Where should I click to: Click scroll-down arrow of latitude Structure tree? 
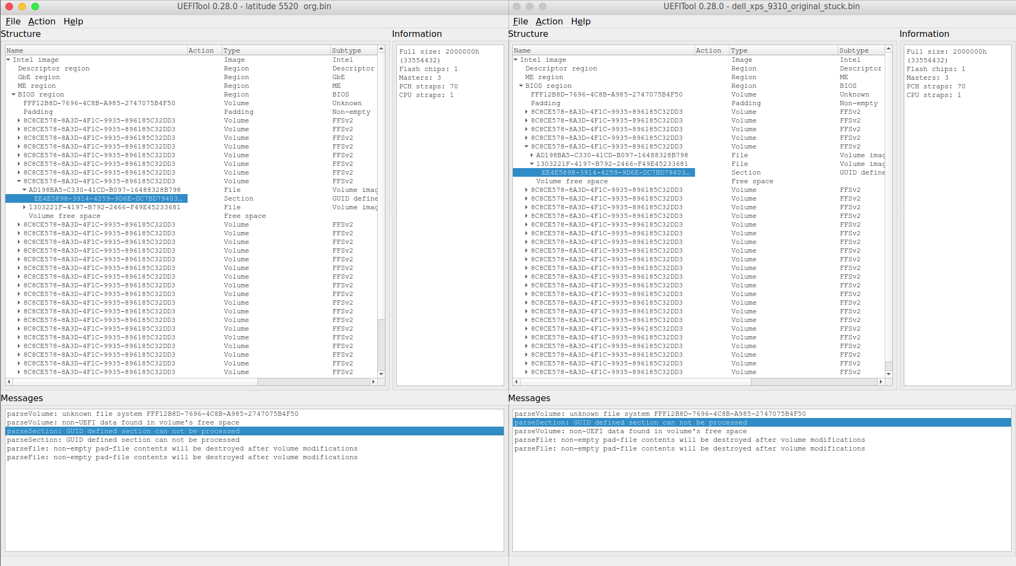[x=381, y=374]
